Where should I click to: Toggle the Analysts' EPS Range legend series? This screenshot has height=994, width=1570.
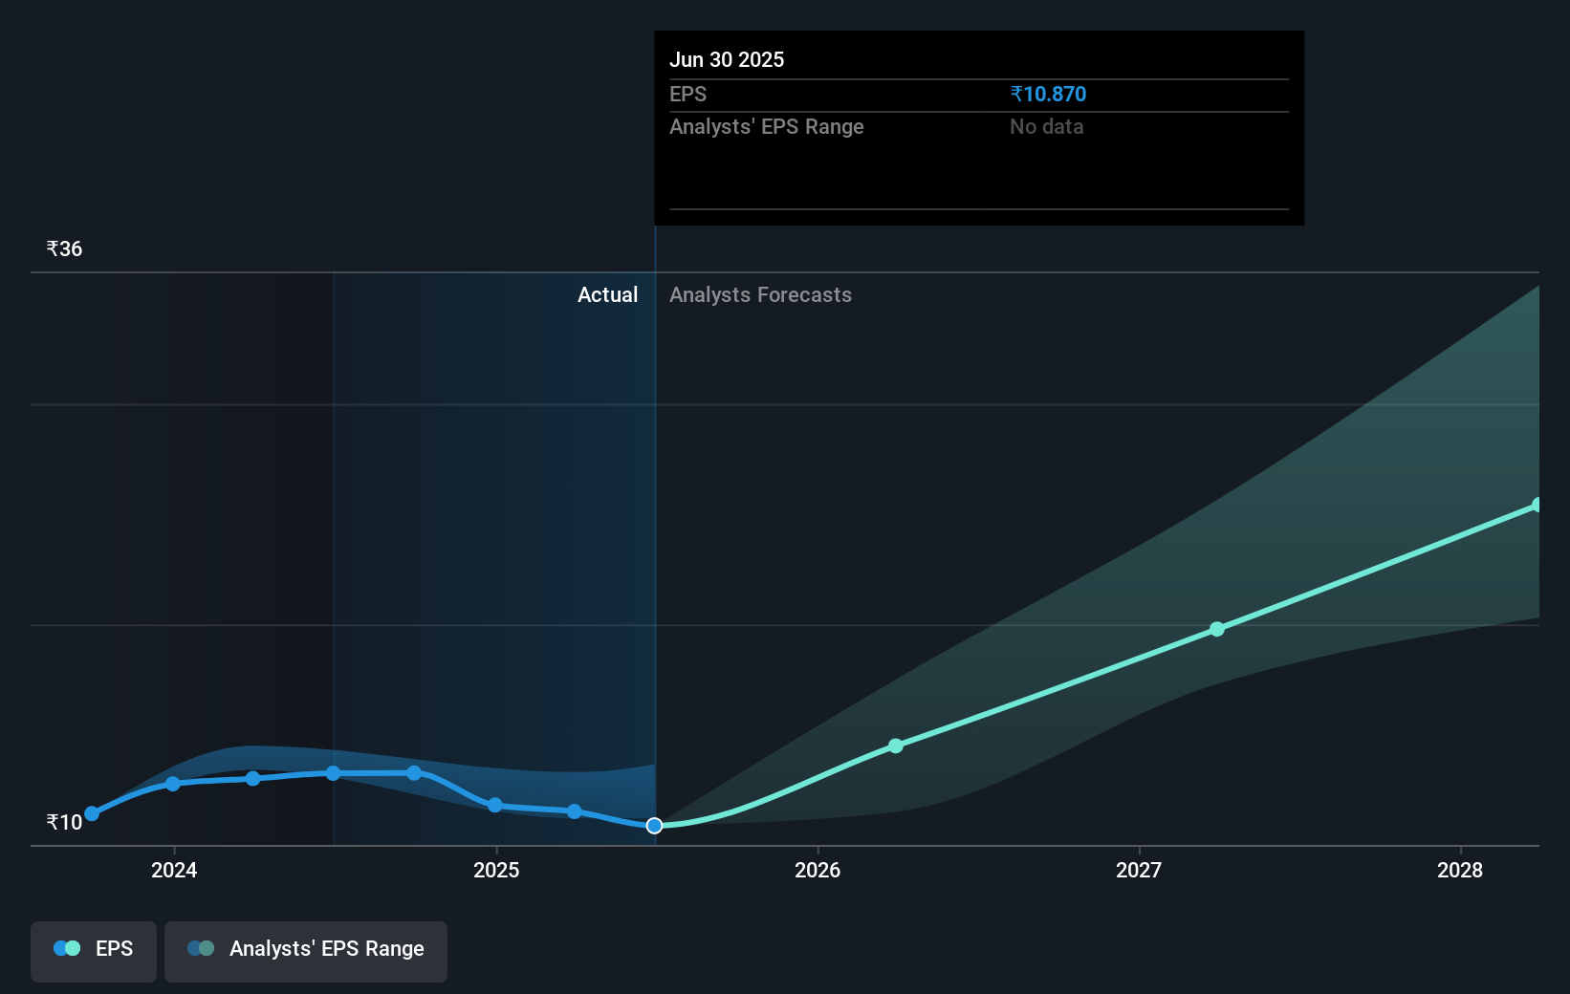pos(306,951)
